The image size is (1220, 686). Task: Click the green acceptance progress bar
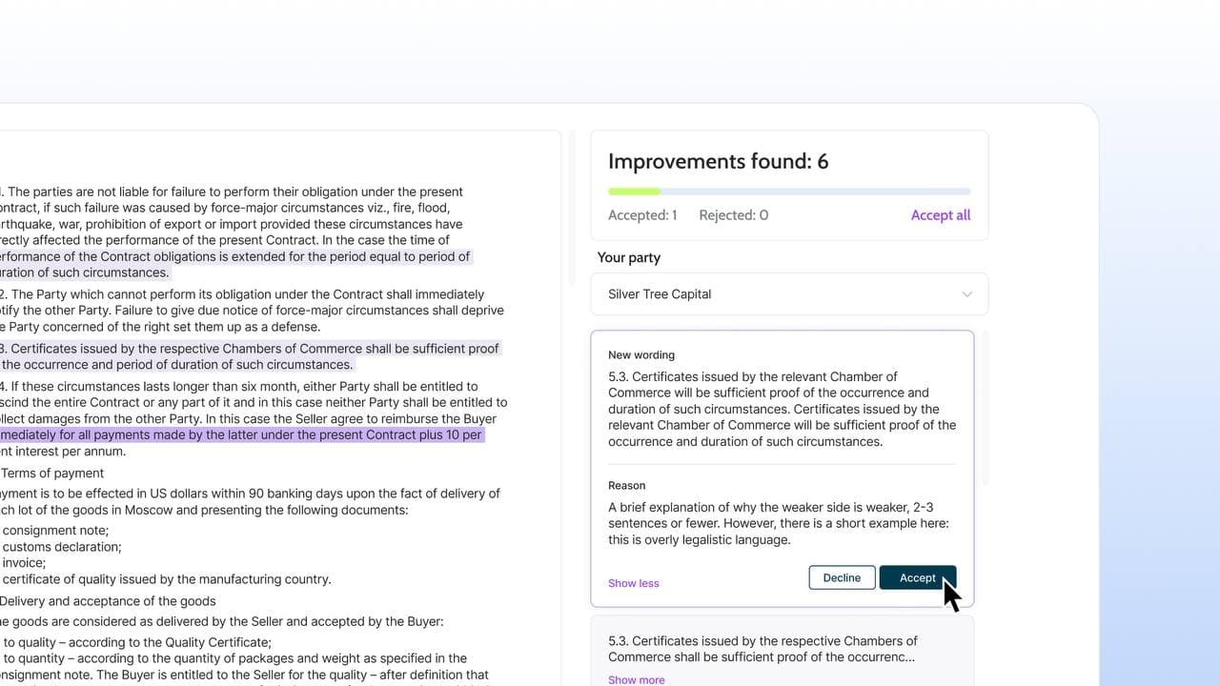point(635,191)
